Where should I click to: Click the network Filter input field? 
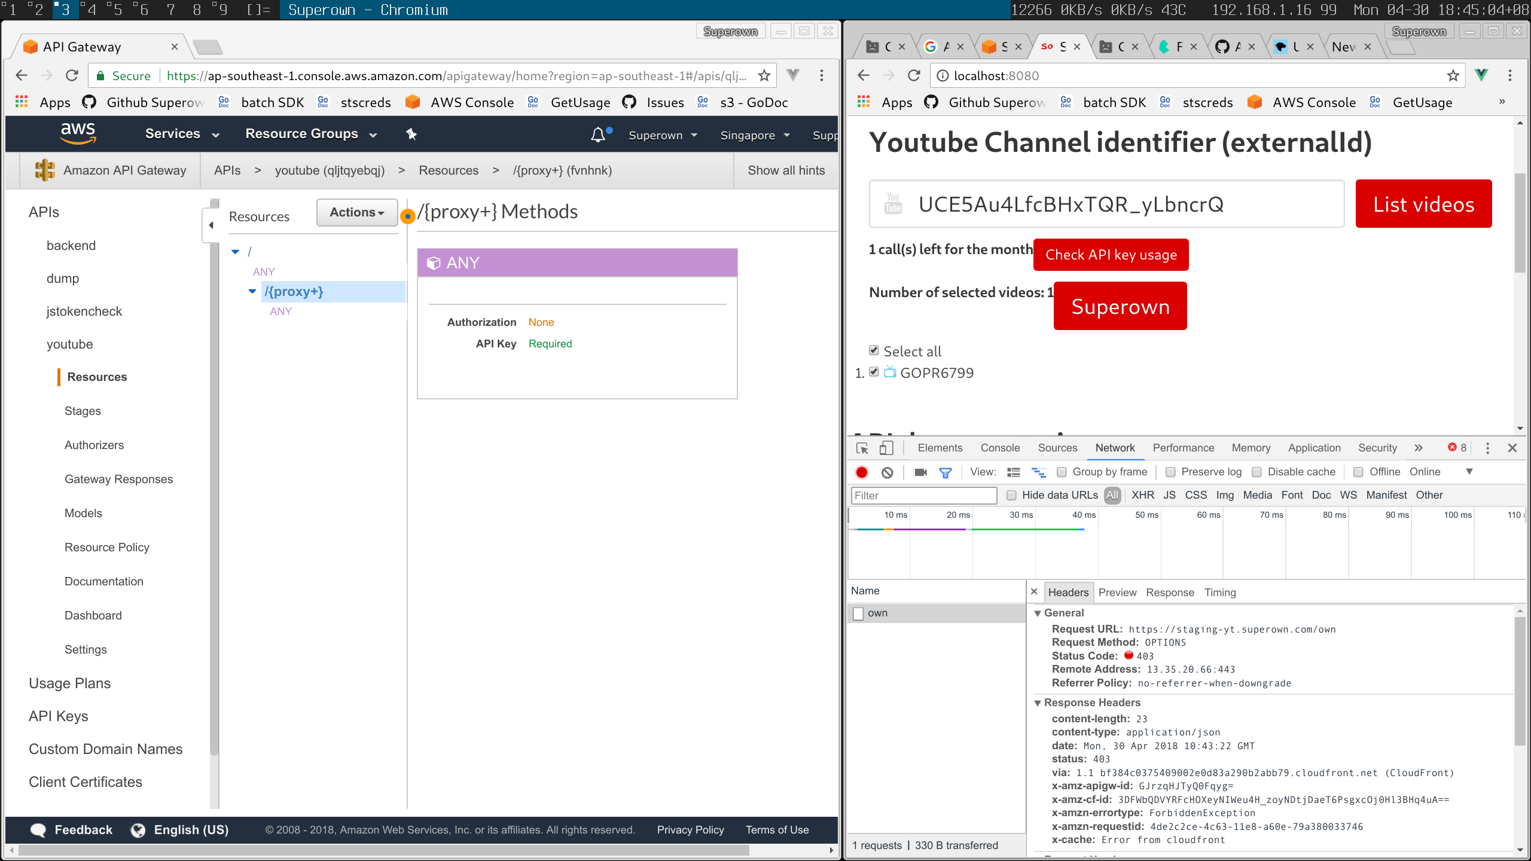point(923,495)
